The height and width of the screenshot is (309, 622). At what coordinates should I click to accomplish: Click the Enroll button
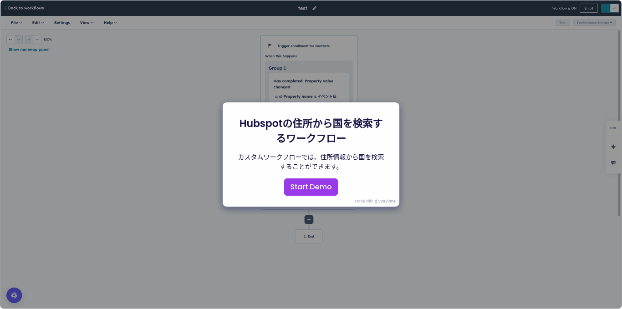589,8
